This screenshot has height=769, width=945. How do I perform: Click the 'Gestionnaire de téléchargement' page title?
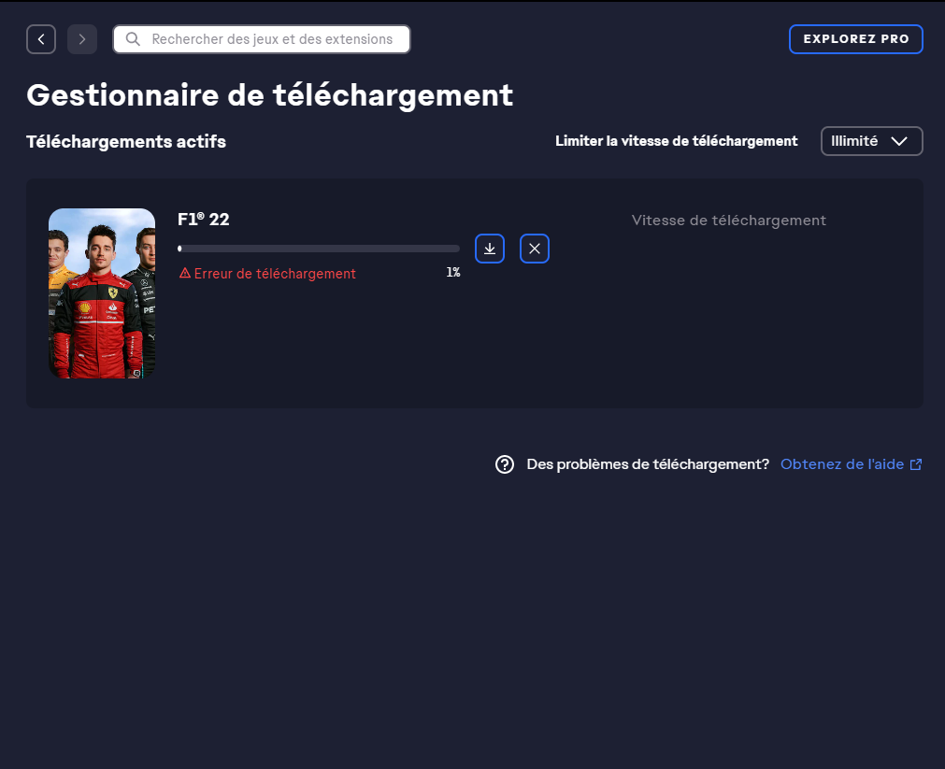coord(270,95)
